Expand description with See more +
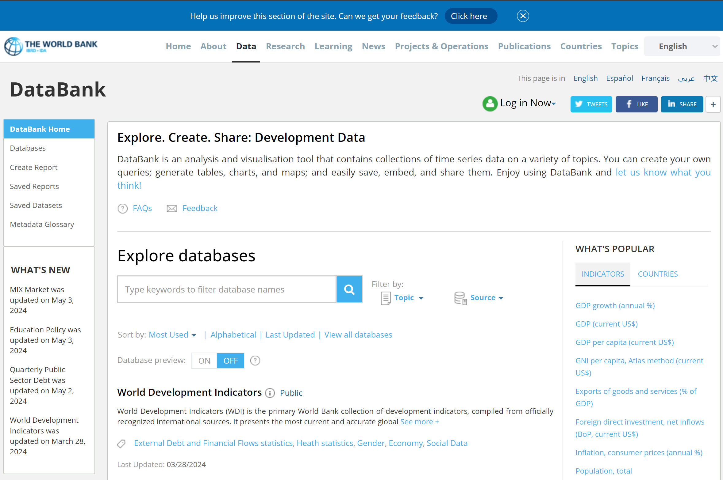Viewport: 723px width, 480px height. [420, 422]
